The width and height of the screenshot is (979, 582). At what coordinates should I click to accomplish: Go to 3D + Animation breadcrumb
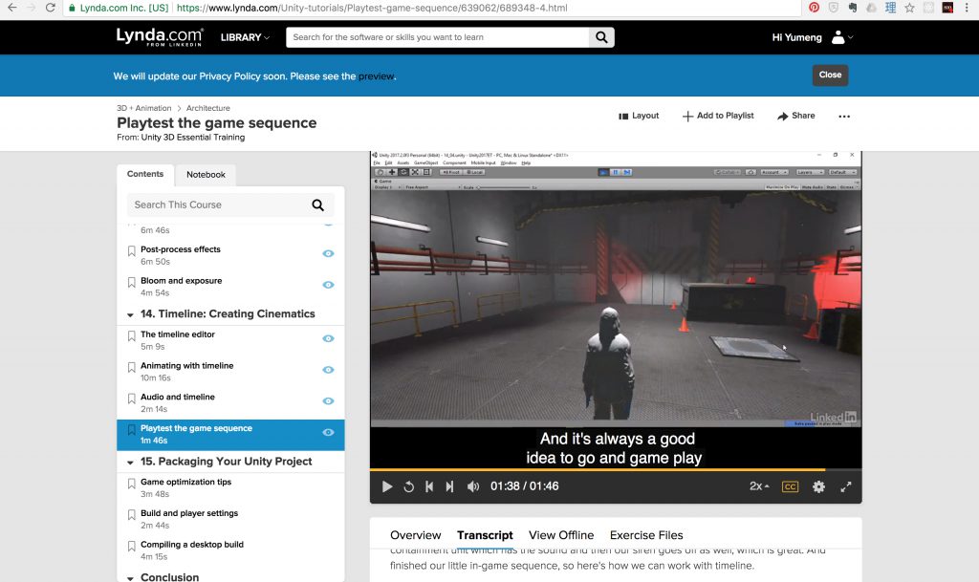pos(143,108)
